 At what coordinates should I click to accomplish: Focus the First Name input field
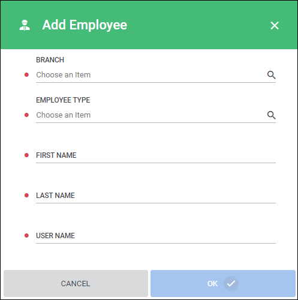click(x=156, y=155)
